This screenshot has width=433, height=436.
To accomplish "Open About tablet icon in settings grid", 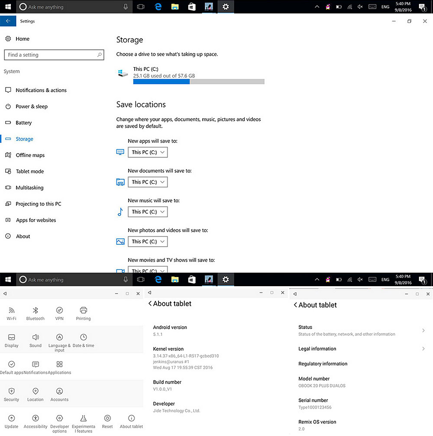I will click(131, 422).
